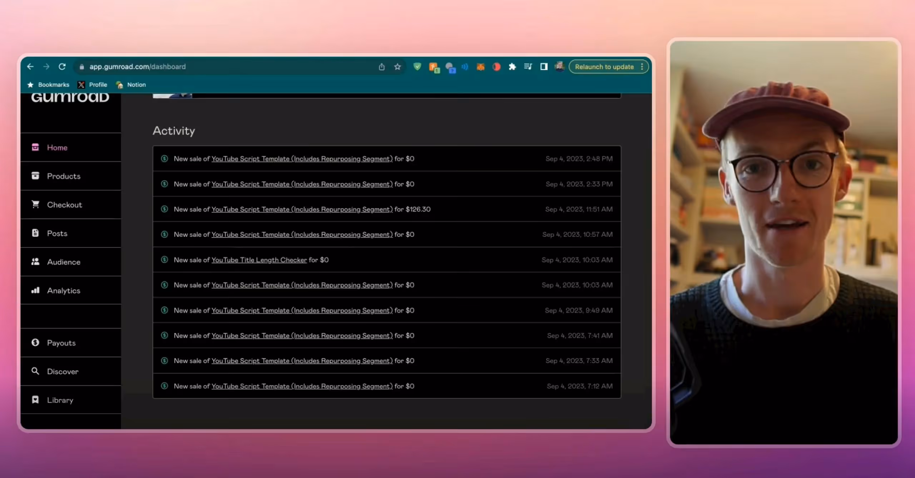Open product link in the $126.30 sale

(x=302, y=209)
